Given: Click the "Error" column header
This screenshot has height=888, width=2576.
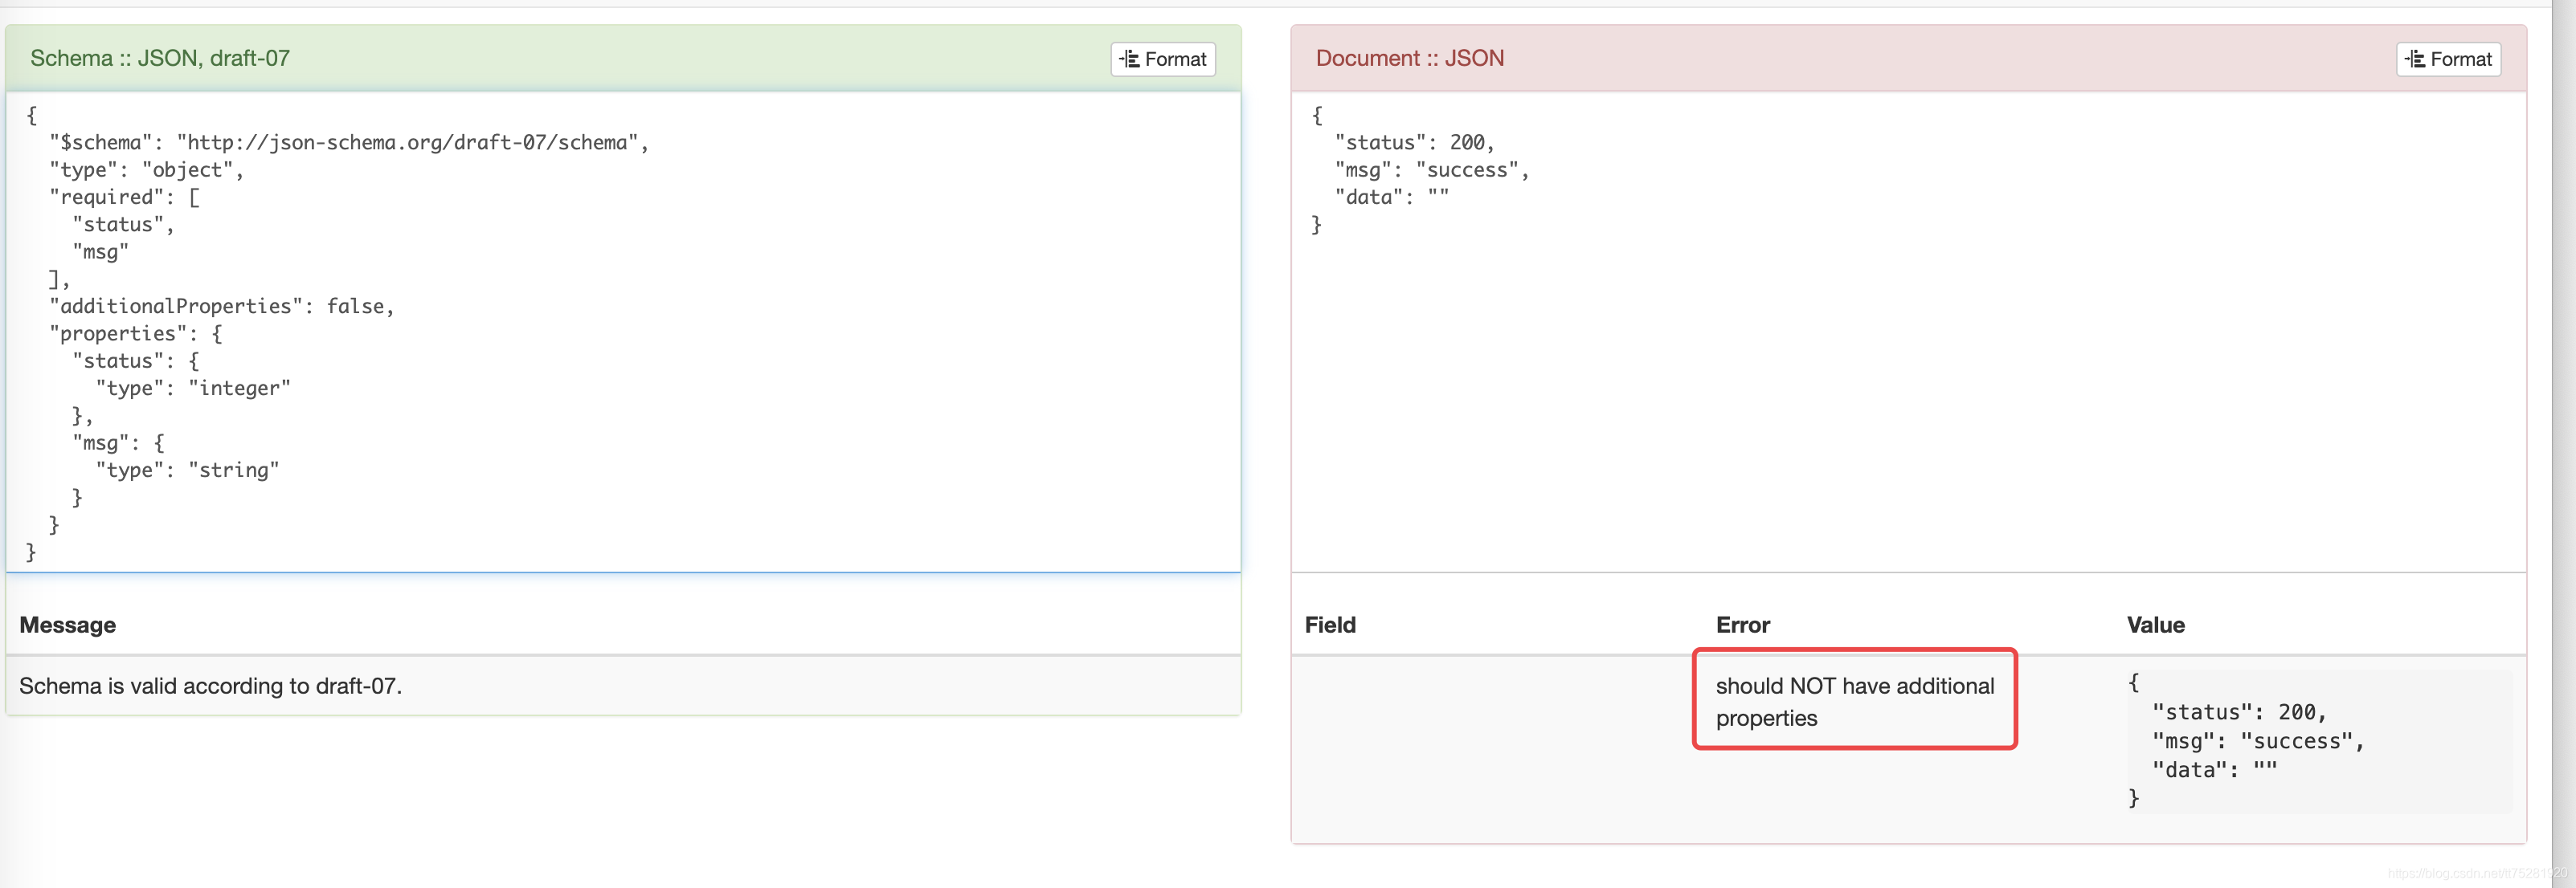Looking at the screenshot, I should (1742, 625).
